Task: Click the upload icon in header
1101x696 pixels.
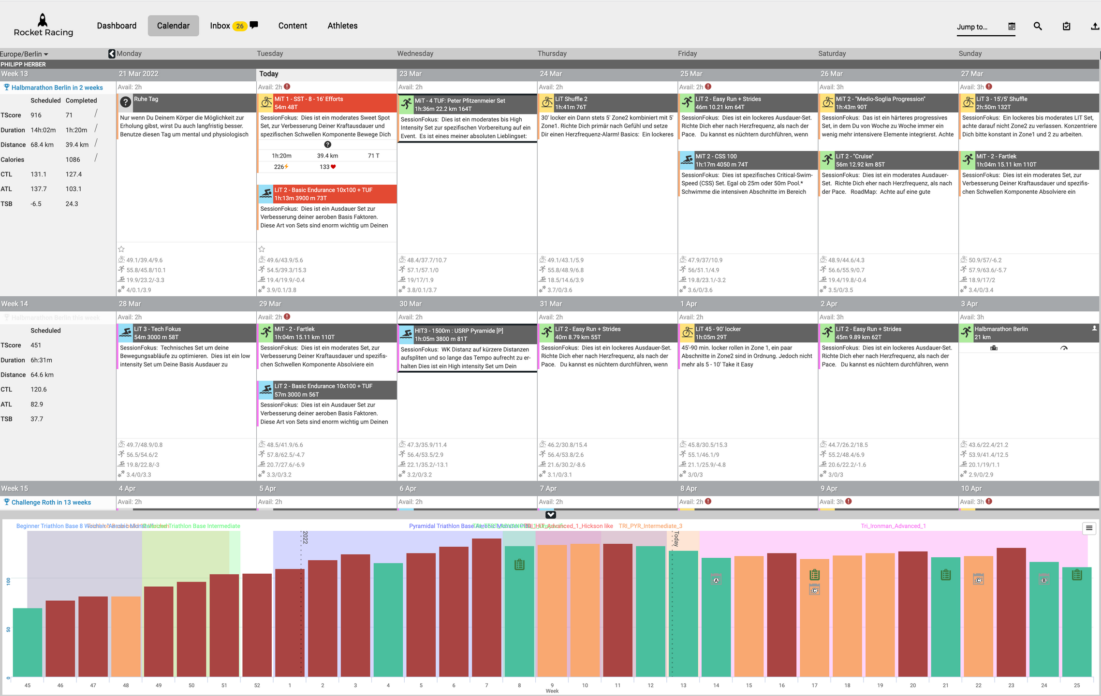Action: [x=1095, y=26]
